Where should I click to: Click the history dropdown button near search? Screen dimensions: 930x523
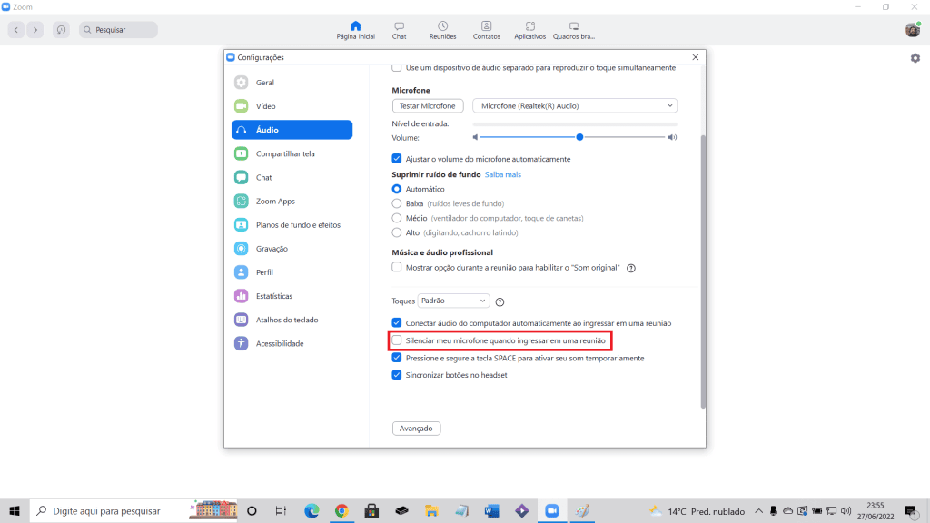(61, 30)
